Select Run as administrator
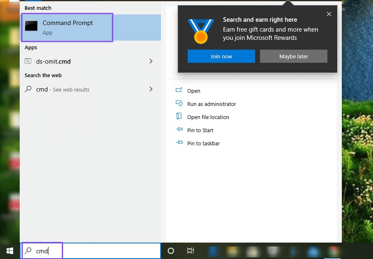Image resolution: width=373 pixels, height=259 pixels. [x=212, y=104]
